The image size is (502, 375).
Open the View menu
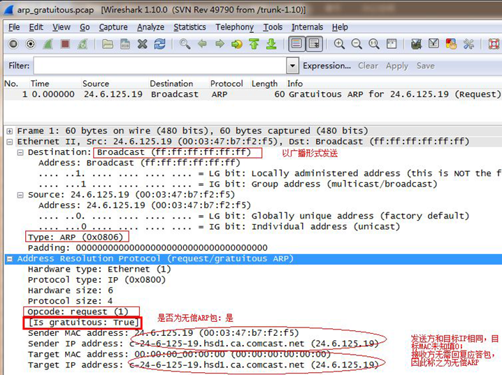tap(61, 27)
